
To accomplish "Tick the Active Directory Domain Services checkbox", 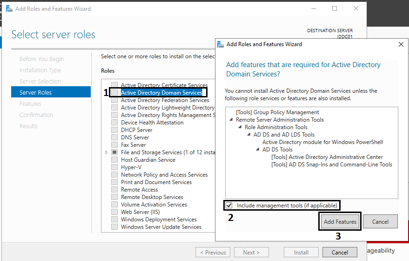I will point(114,92).
